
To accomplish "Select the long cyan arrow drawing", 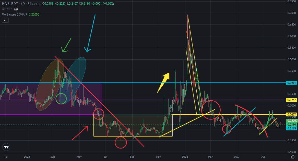I will [x=91, y=33].
